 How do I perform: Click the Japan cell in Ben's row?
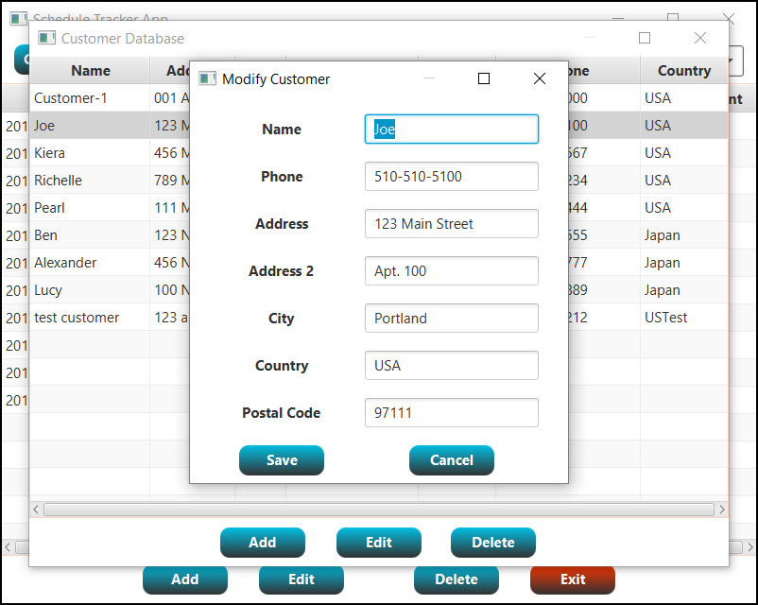(684, 235)
